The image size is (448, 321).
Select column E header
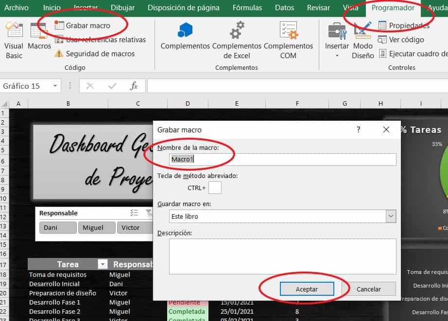tap(237, 103)
